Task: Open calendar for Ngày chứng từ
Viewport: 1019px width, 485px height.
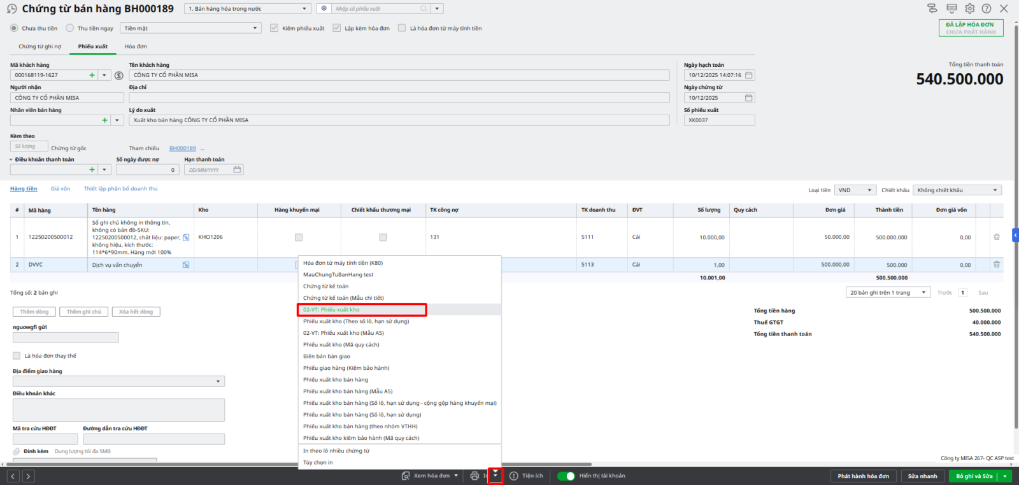Action: click(749, 98)
